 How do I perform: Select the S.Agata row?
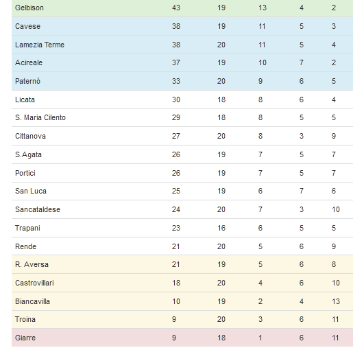coord(182,154)
